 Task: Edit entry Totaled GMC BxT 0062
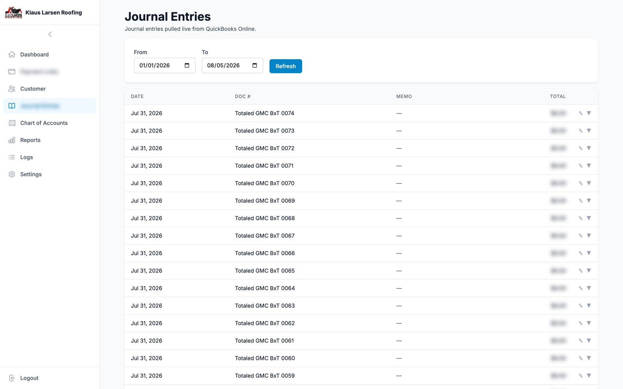point(581,323)
